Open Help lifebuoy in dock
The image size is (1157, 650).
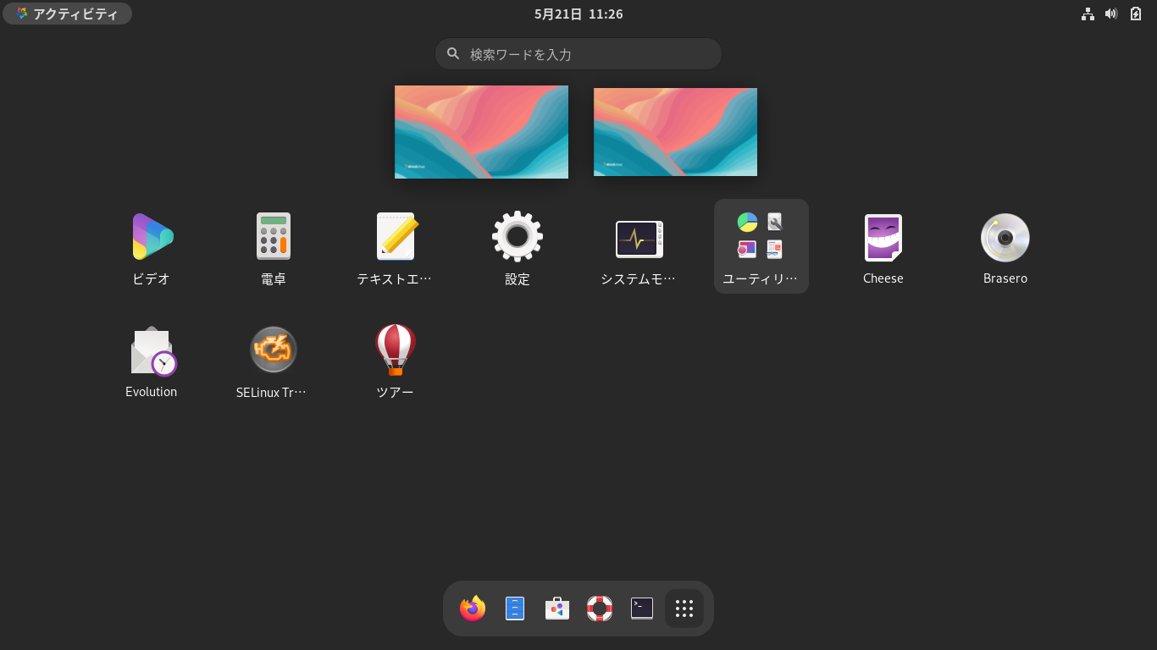tap(600, 608)
